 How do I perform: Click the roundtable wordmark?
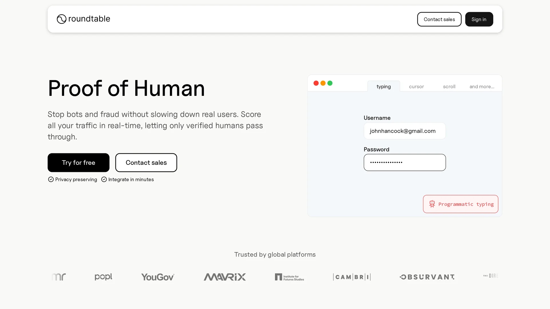[x=89, y=19]
